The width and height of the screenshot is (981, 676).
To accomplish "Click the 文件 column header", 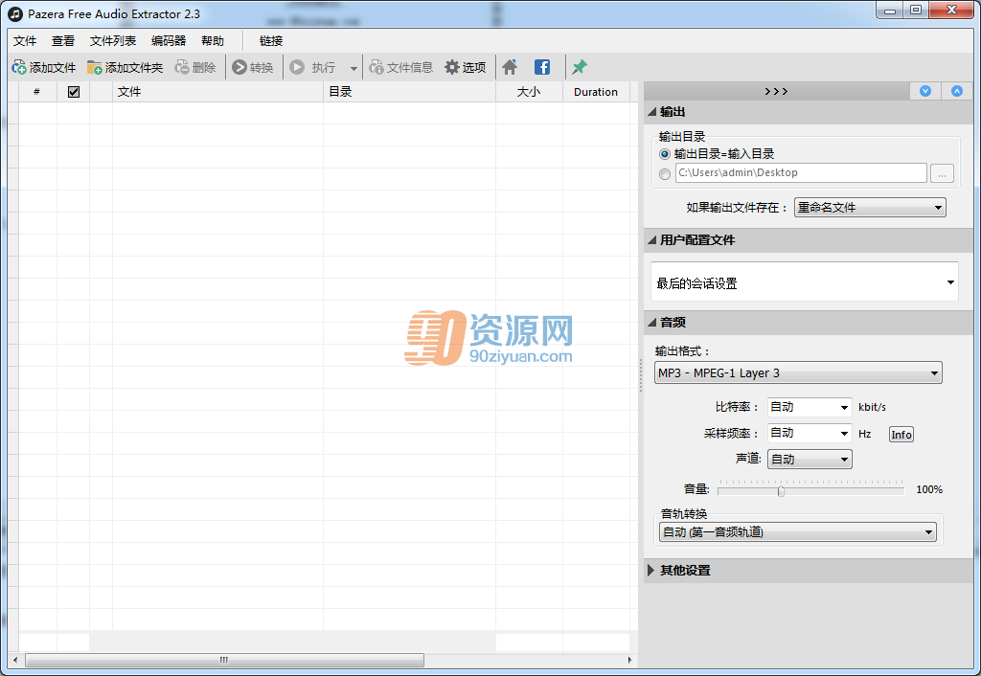I will click(x=217, y=92).
